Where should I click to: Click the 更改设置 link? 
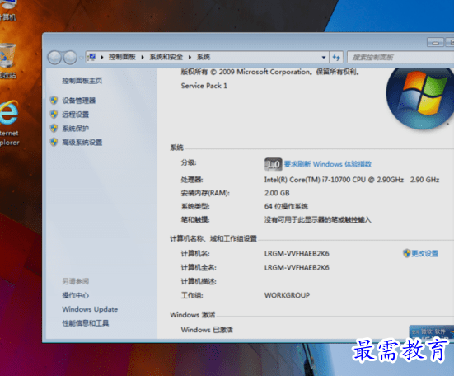(x=425, y=253)
